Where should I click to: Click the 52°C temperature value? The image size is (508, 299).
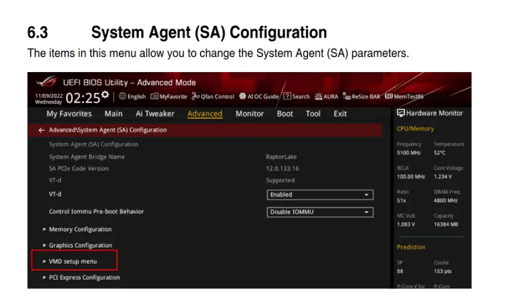[x=440, y=153]
